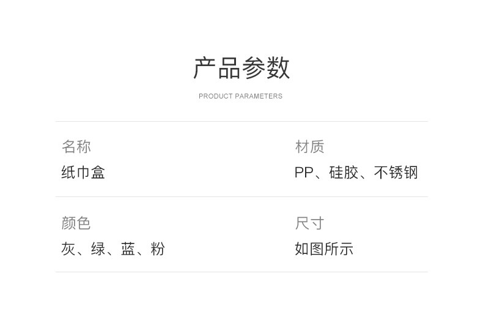This screenshot has width=483, height=309.
Task: Pick the 粉 color option text
Action: pos(158,249)
